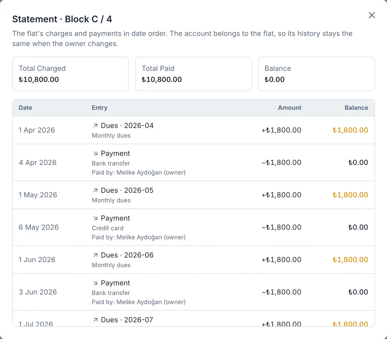
Task: Click the 4 Apr 2026 date cell
Action: 38,162
